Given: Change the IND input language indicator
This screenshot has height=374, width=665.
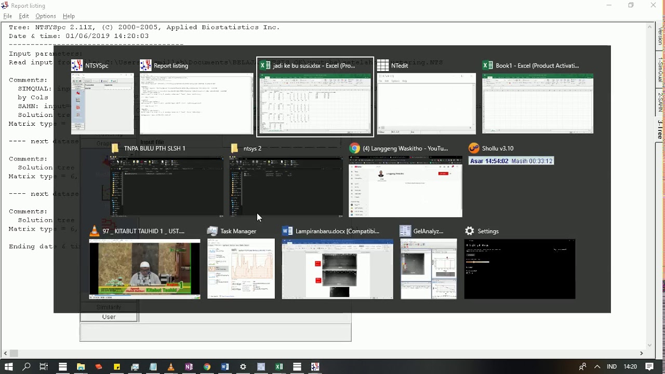Looking at the screenshot, I should [612, 367].
